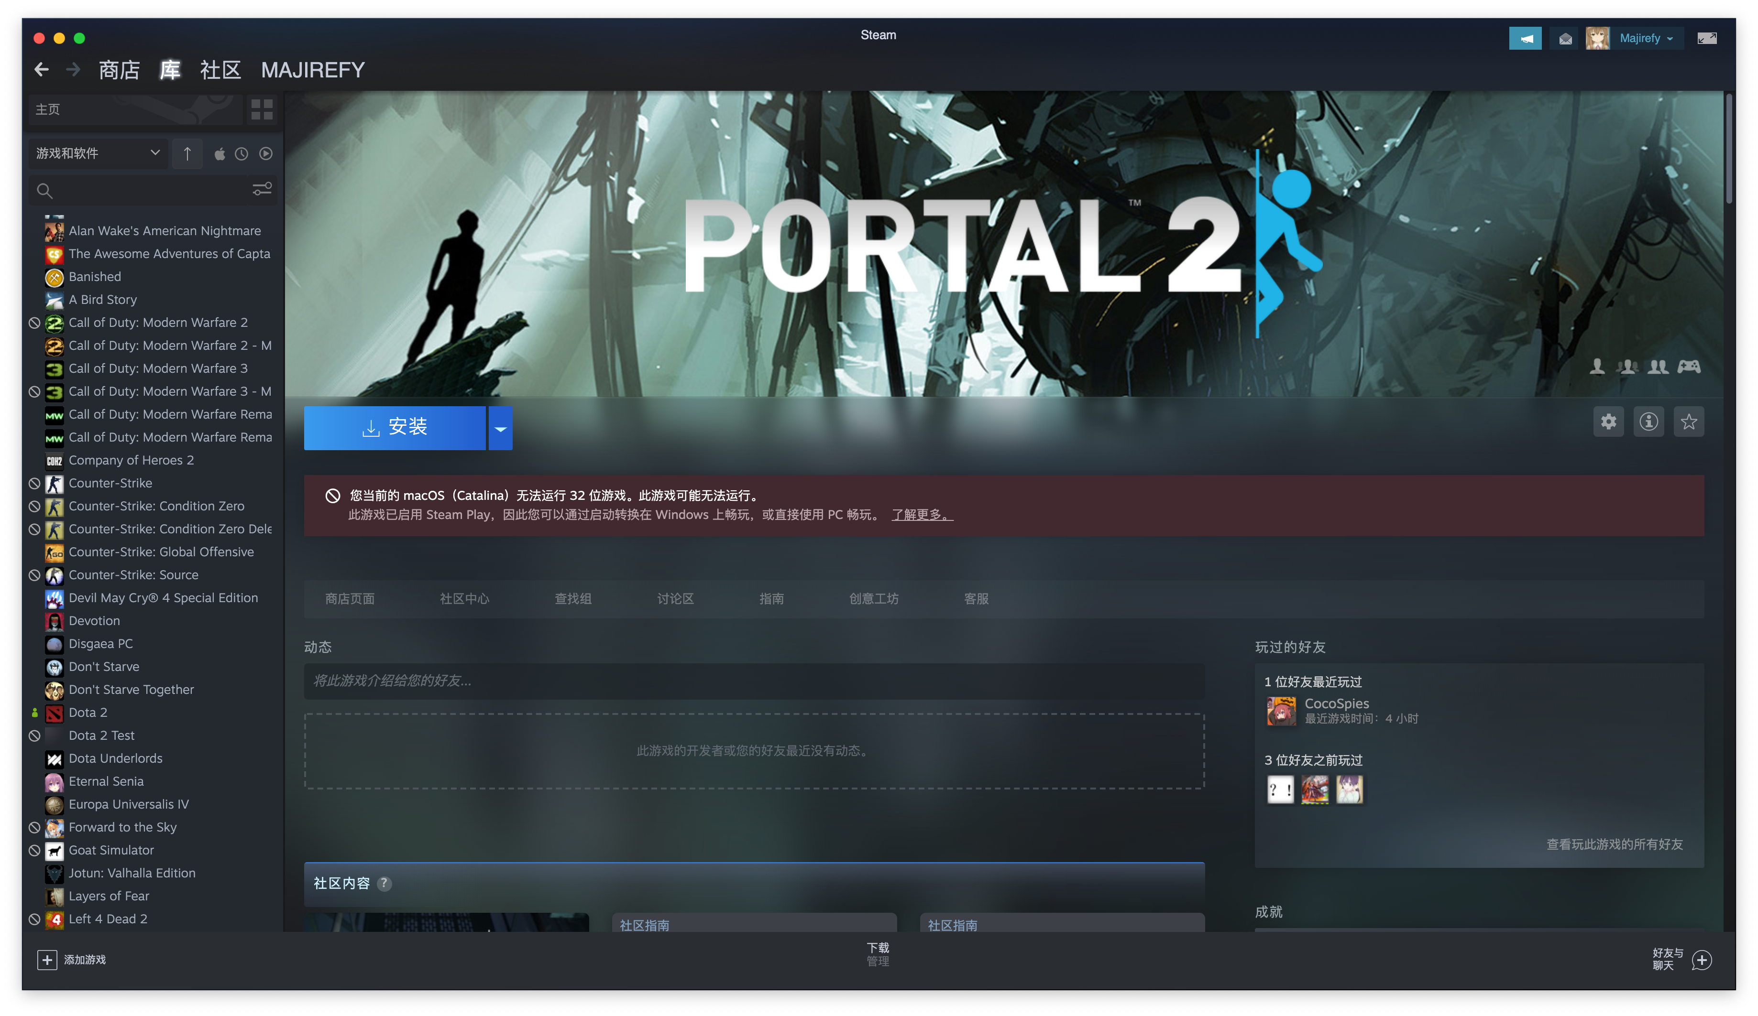Viewport: 1758px width, 1016px height.
Task: Toggle macOS-compatible games filter
Action: (x=219, y=154)
